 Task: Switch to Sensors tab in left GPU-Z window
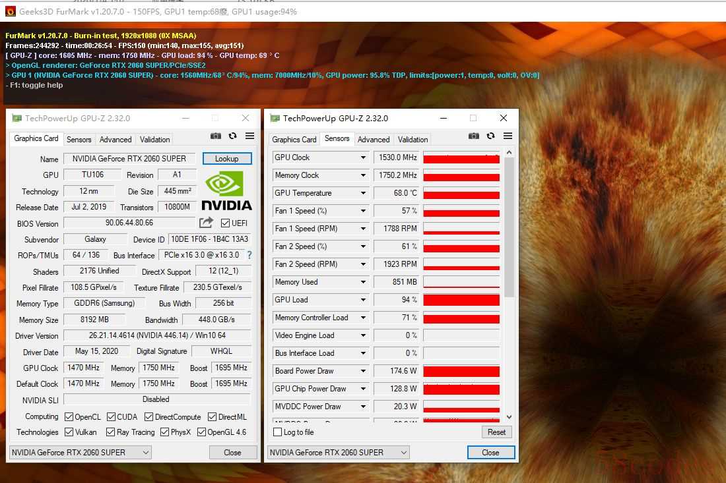pos(79,140)
